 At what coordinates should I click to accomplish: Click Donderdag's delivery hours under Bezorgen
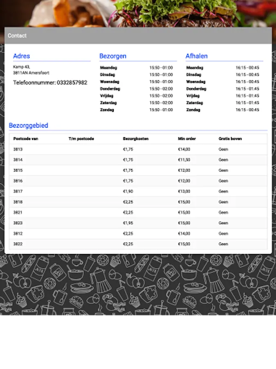pyautogui.click(x=161, y=89)
